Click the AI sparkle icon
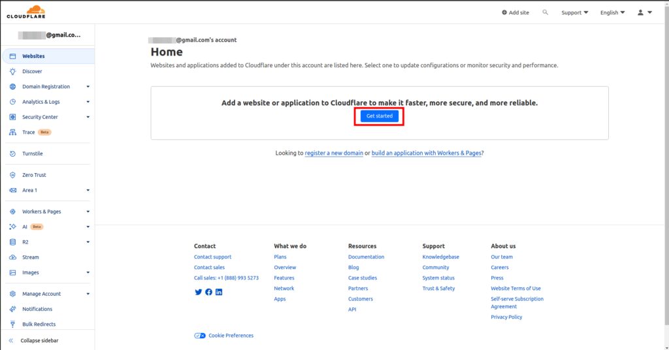The height and width of the screenshot is (350, 669). 13,227
